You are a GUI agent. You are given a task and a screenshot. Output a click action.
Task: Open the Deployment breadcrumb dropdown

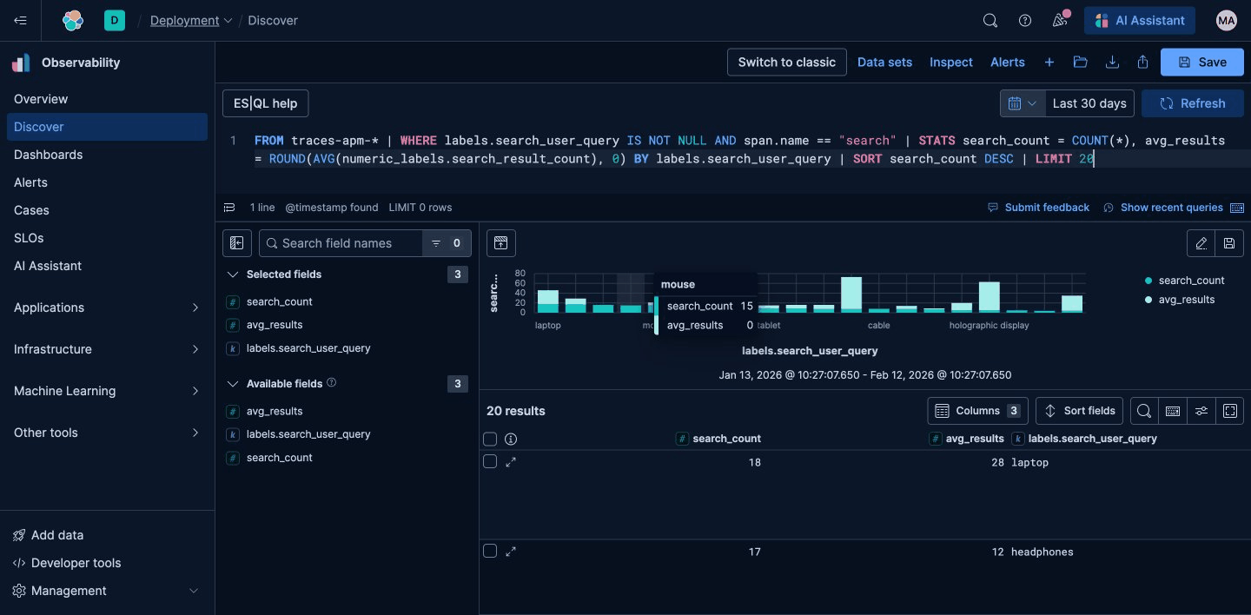tap(191, 20)
